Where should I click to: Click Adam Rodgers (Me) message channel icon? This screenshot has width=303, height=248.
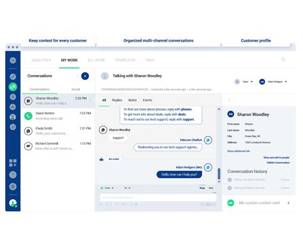tap(208, 167)
